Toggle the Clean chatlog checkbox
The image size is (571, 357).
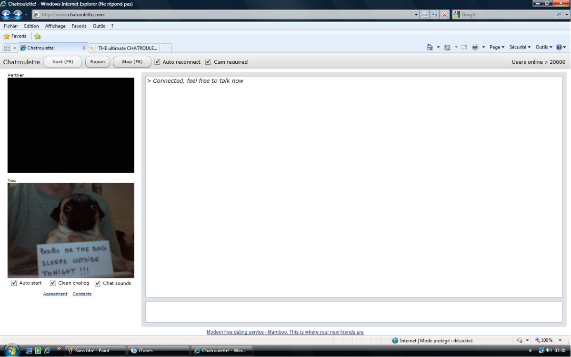(x=53, y=283)
